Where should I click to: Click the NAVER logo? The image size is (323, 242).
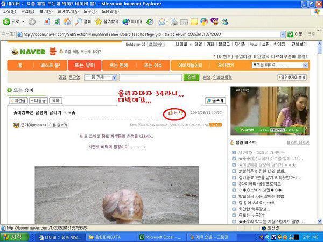coord(29,52)
